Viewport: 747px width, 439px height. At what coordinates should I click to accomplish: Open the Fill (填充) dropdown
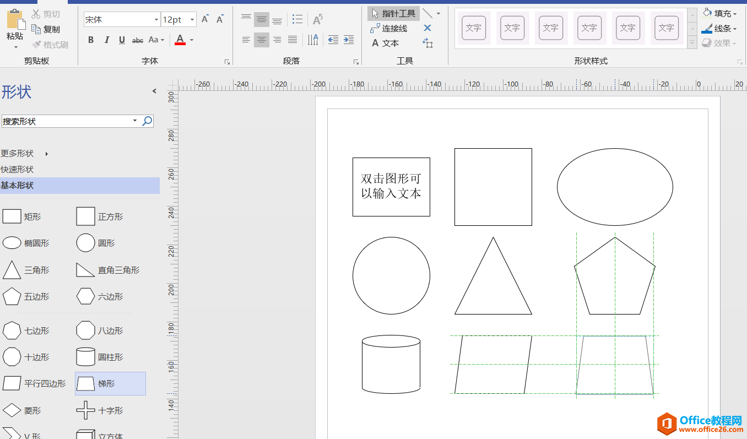click(720, 13)
